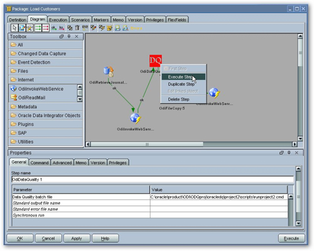Toggle the green arrows next-step-on-success mode
The image size is (314, 251).
[x=38, y=28]
